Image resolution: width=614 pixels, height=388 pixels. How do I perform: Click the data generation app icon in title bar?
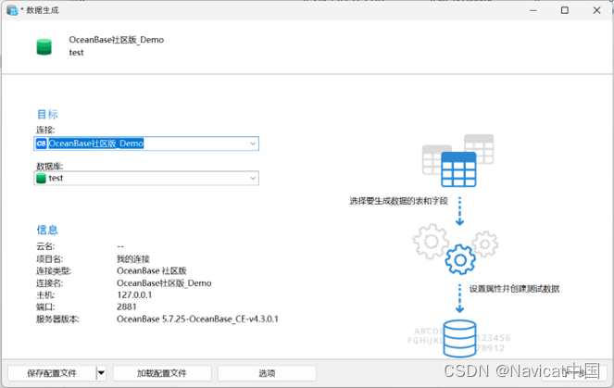tap(12, 10)
